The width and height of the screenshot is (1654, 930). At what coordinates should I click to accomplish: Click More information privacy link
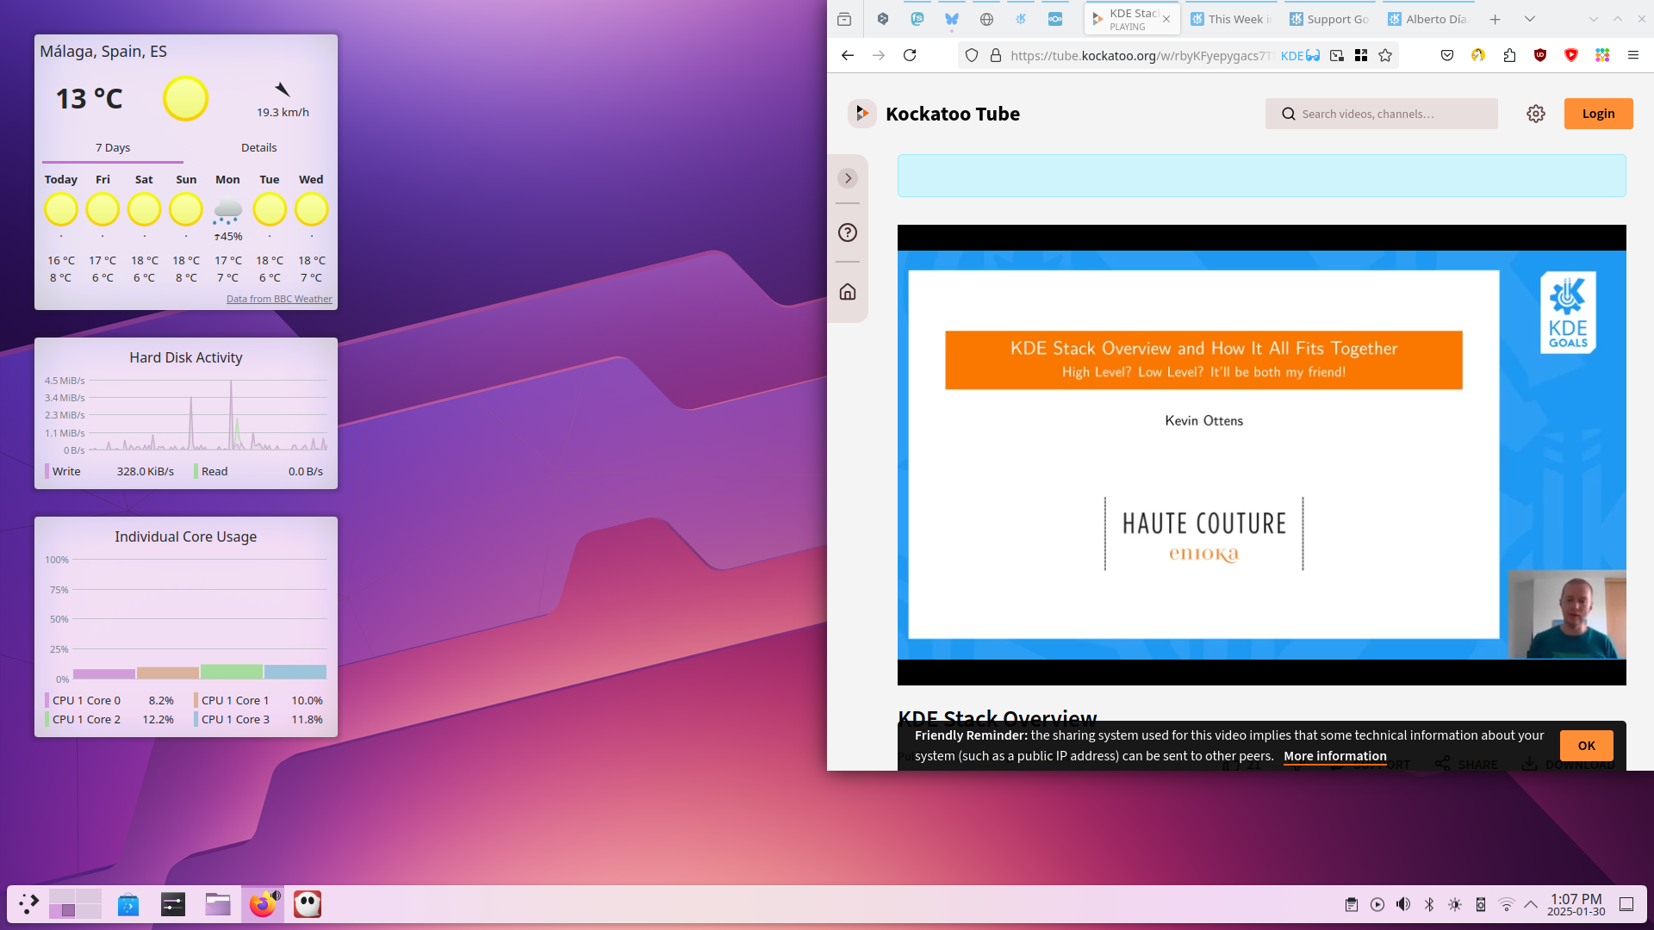point(1333,756)
